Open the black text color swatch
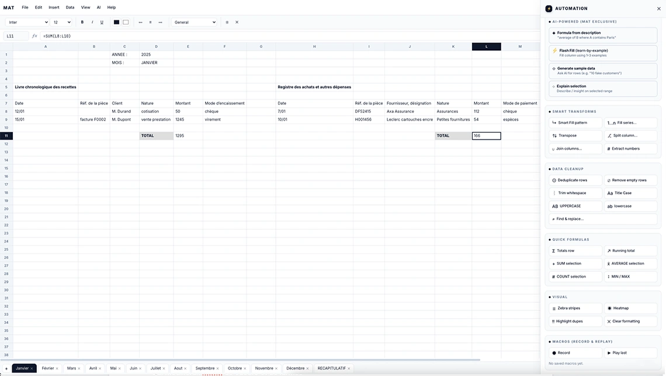Screen dimensions: 666x376 coord(116,22)
